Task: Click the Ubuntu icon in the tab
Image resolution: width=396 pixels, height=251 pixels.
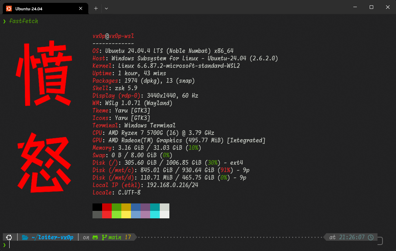Action: 9,9
